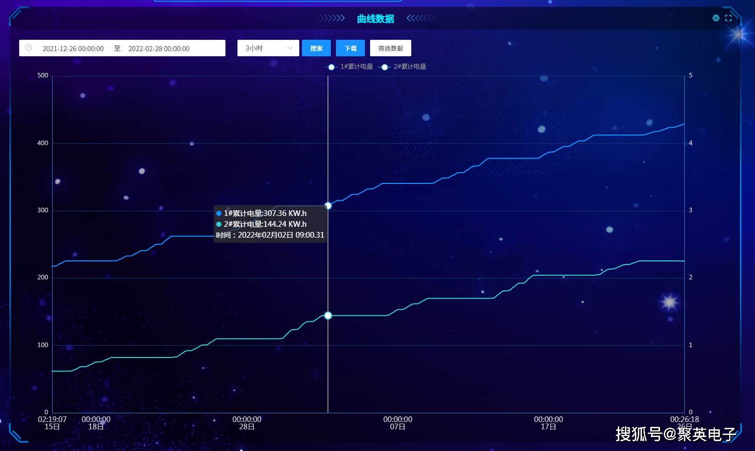
Task: Click the 1# curve data point at 307.36
Action: (x=328, y=206)
